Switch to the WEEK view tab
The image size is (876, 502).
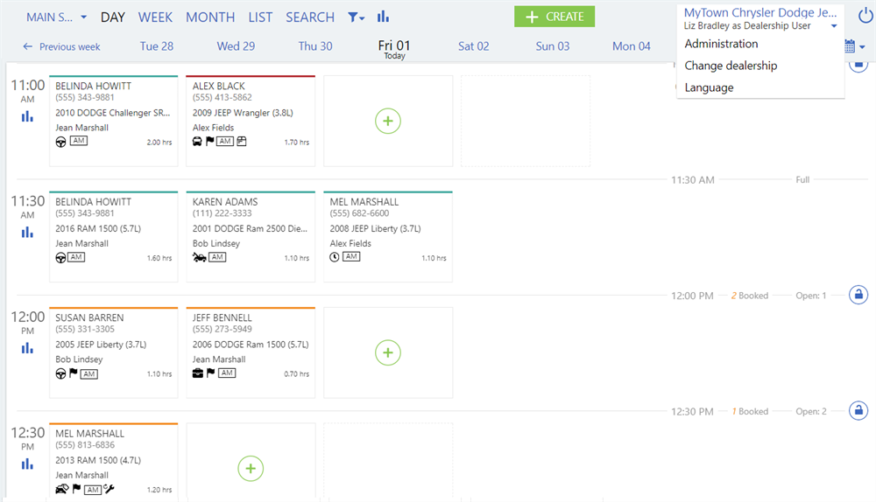coord(155,17)
